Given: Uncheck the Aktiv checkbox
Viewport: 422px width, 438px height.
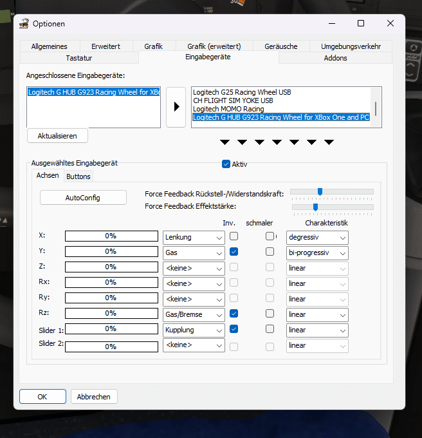Looking at the screenshot, I should [226, 164].
